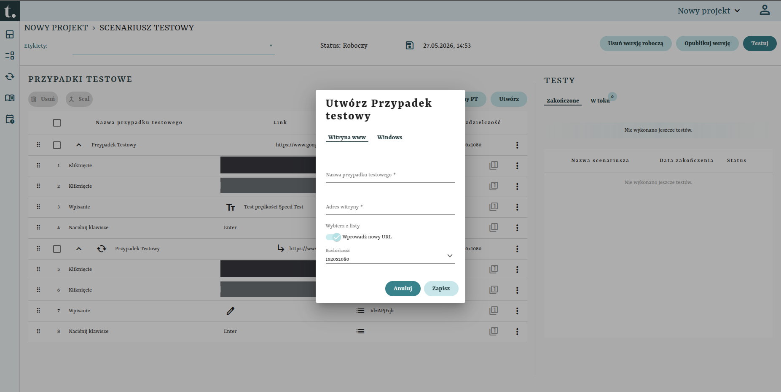The image size is (781, 392).
Task: Click the save disk icon near date
Action: [x=410, y=45]
